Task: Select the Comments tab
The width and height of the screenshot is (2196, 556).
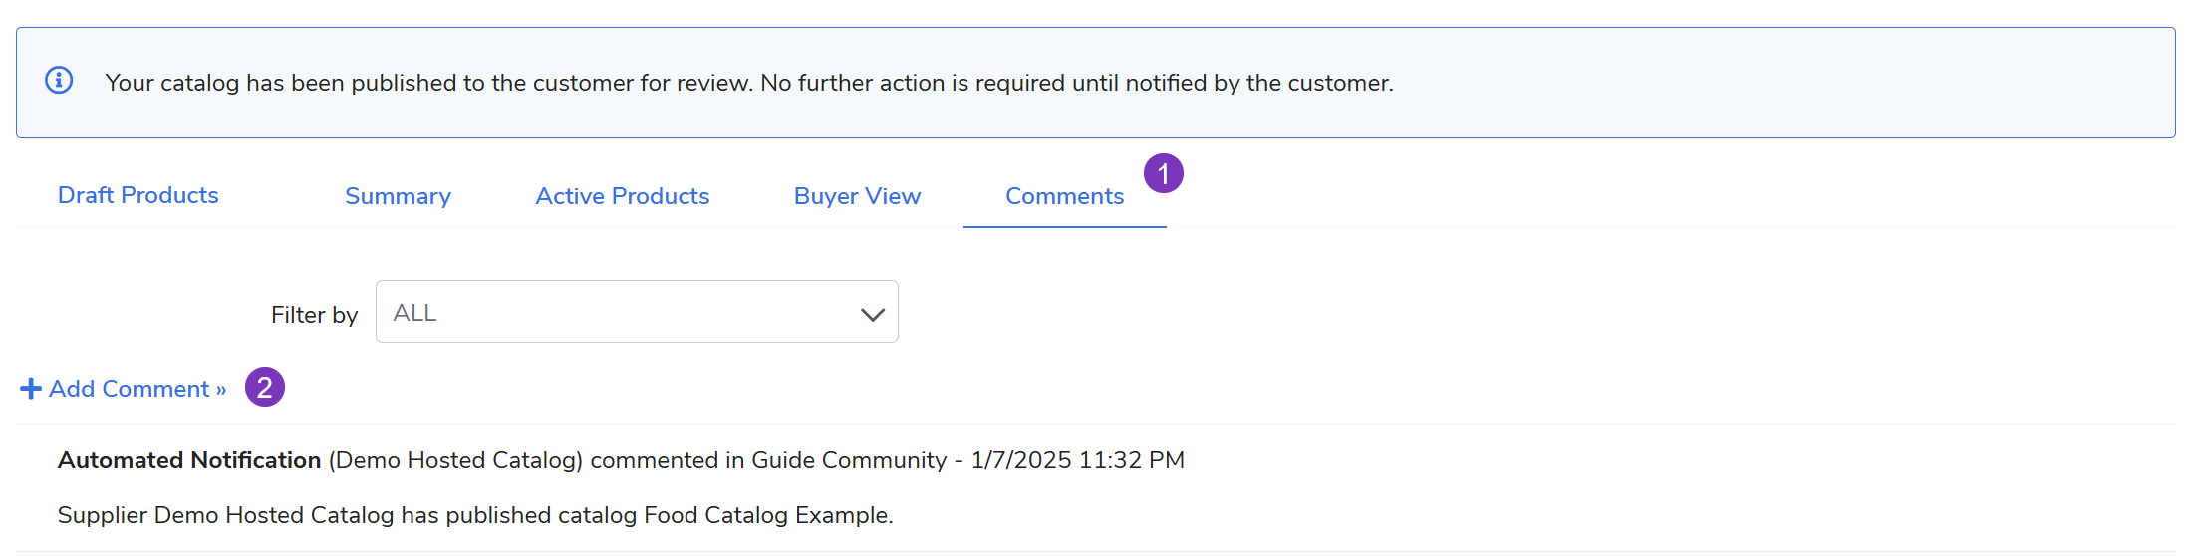Action: point(1064,196)
